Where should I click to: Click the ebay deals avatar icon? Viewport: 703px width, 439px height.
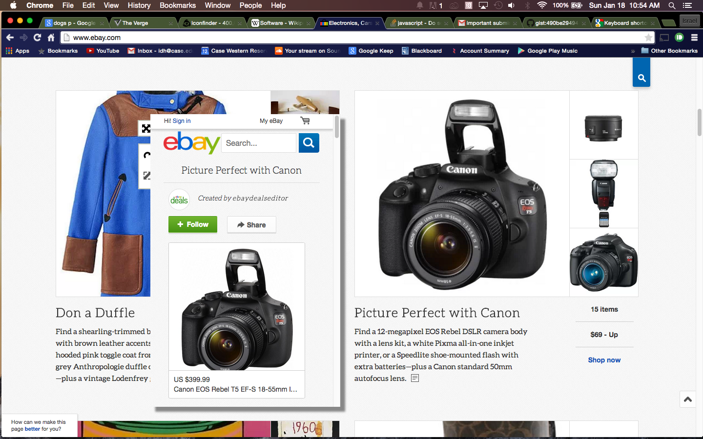pyautogui.click(x=179, y=200)
